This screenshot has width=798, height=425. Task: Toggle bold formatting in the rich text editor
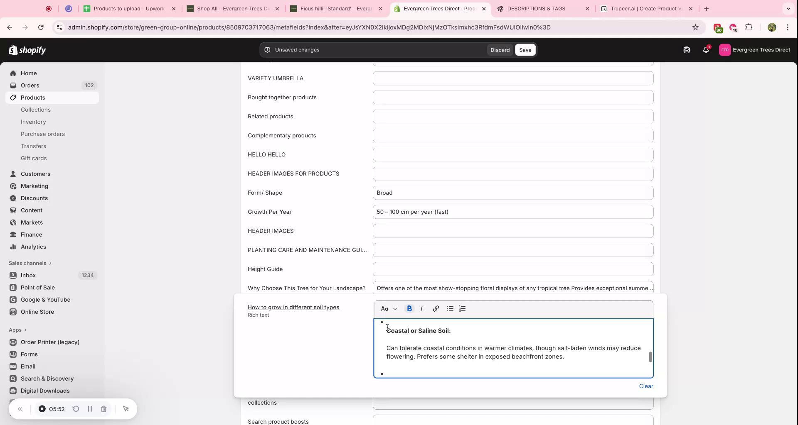[x=409, y=308]
